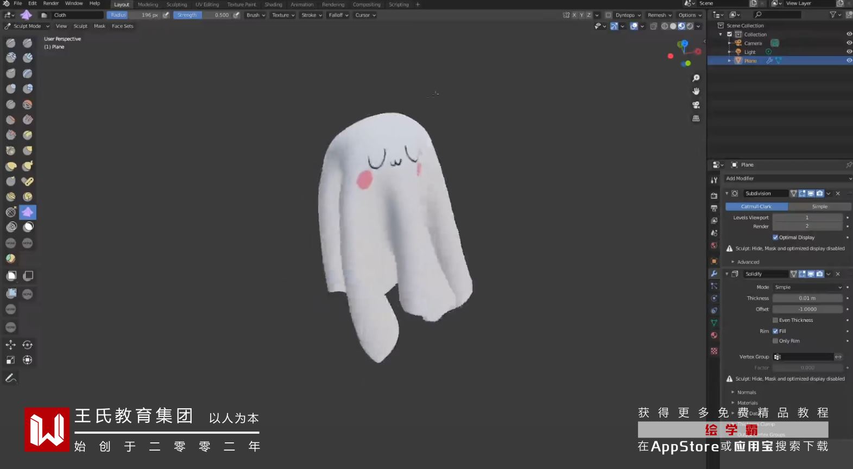The width and height of the screenshot is (853, 469).
Task: Open the Falloff dropdown
Action: 338,15
